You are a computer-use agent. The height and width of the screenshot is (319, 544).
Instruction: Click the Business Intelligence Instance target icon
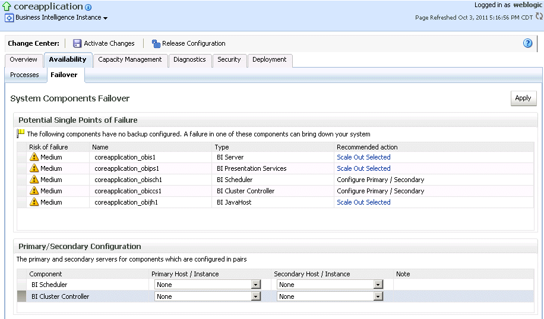[x=9, y=18]
